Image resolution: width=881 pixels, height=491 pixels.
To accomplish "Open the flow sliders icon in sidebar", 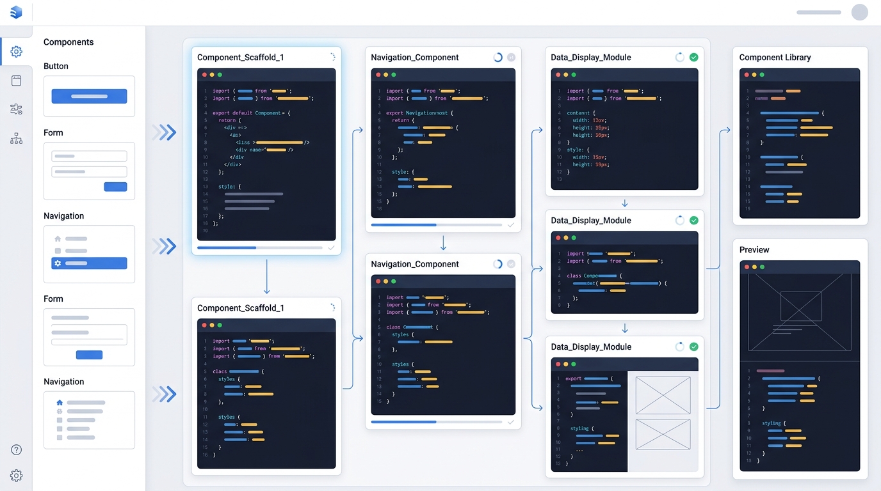I will click(17, 109).
